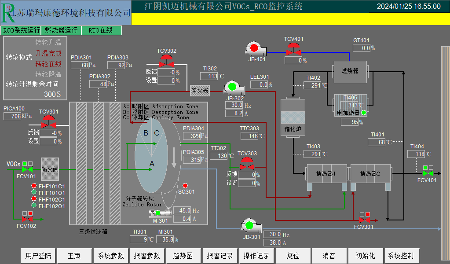Open the 系统参数 system parameters page

point(111,256)
